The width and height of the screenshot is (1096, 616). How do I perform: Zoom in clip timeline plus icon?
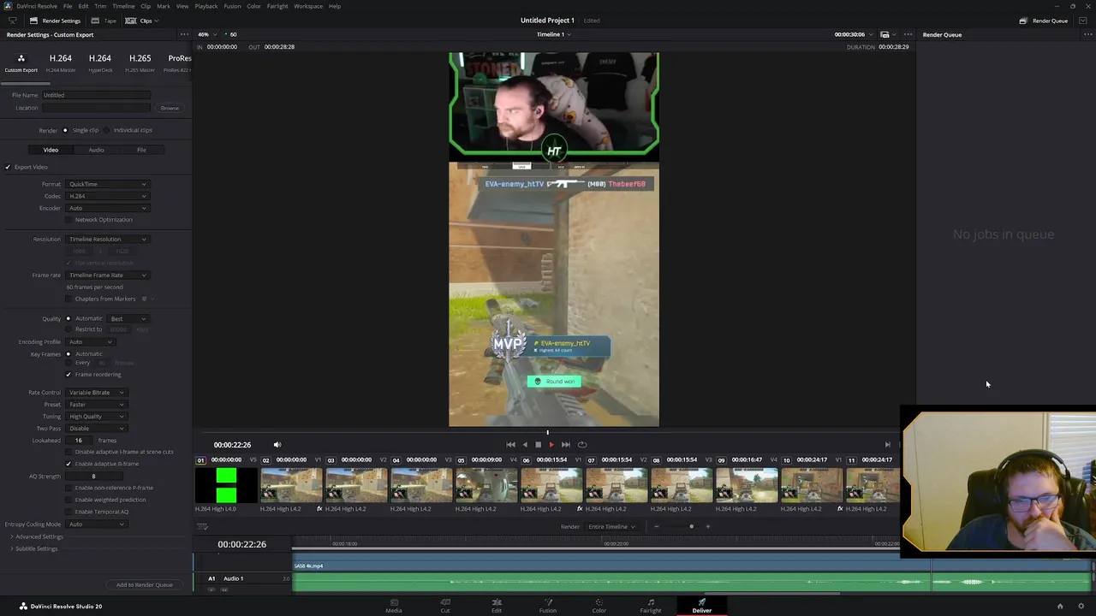pyautogui.click(x=708, y=527)
